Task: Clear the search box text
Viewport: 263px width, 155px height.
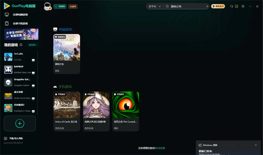Action: pyautogui.click(x=207, y=6)
